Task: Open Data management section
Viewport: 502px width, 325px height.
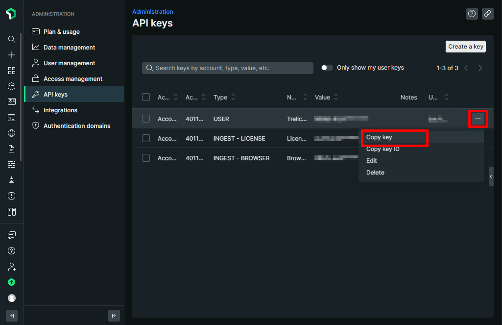Action: pyautogui.click(x=74, y=47)
